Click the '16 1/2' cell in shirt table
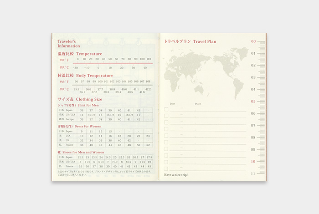 129,115
